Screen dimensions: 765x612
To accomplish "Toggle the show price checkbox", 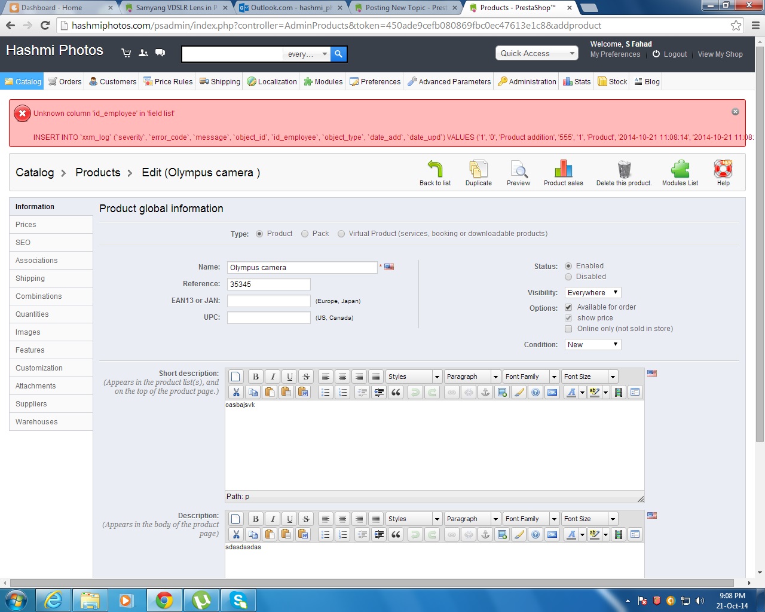I will tap(568, 318).
